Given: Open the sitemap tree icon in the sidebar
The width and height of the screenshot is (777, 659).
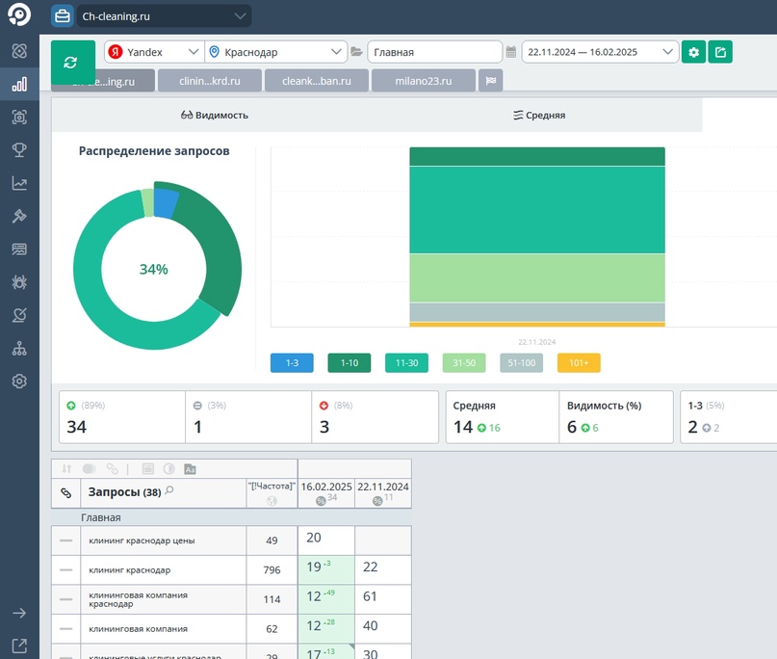Looking at the screenshot, I should point(19,349).
